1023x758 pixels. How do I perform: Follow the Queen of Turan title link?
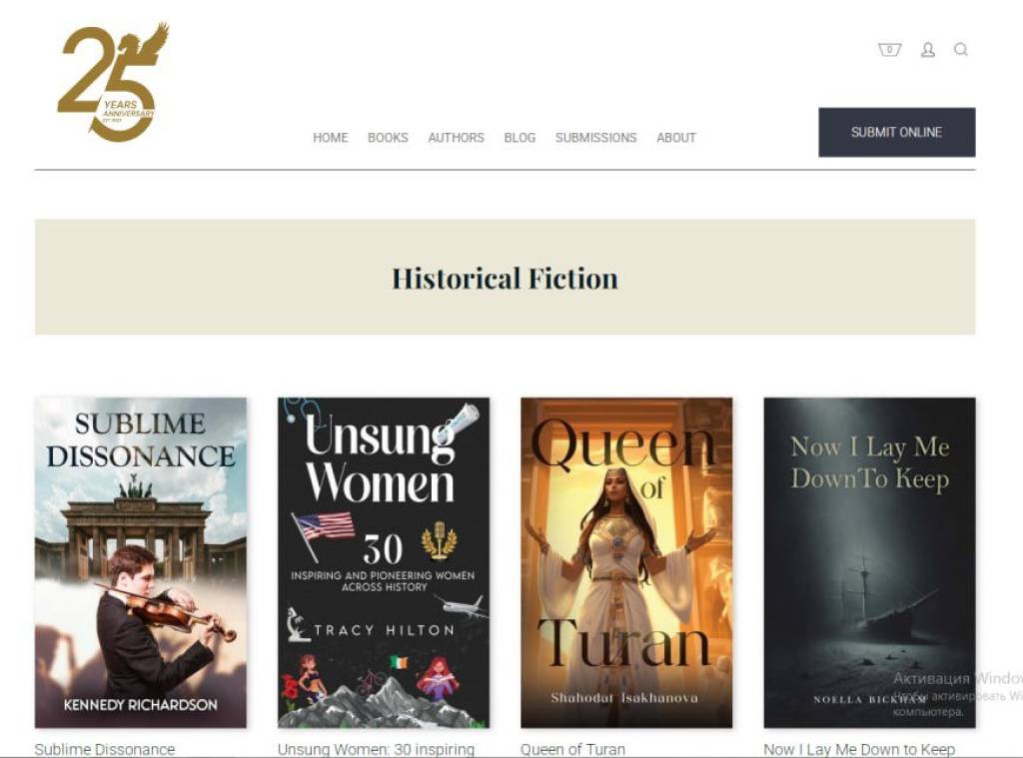click(572, 748)
